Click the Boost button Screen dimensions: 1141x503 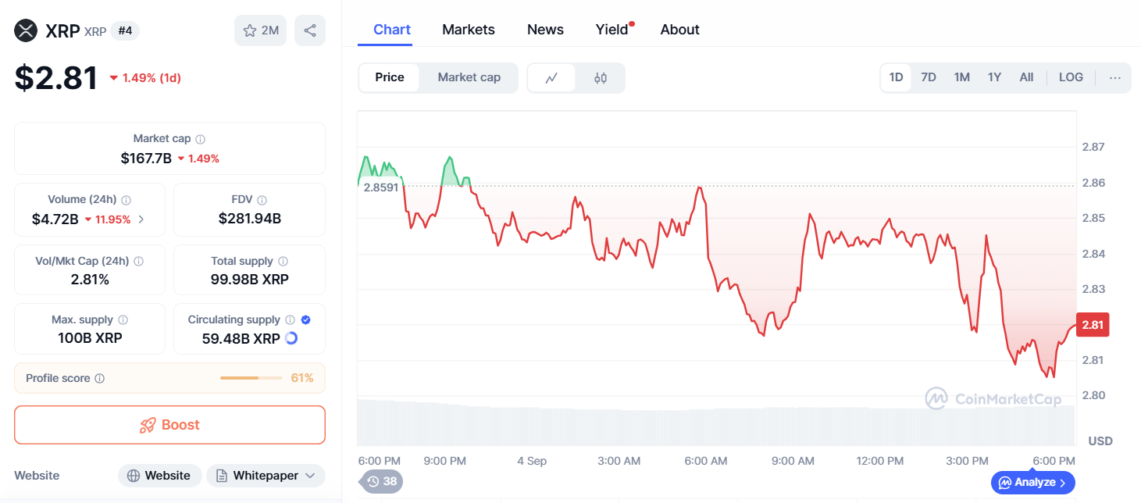[169, 425]
